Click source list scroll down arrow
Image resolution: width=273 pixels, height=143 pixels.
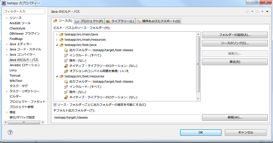point(198,99)
